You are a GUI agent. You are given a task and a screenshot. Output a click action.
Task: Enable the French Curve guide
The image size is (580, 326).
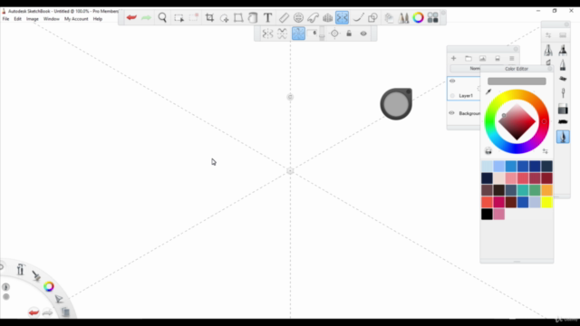pyautogui.click(x=313, y=17)
